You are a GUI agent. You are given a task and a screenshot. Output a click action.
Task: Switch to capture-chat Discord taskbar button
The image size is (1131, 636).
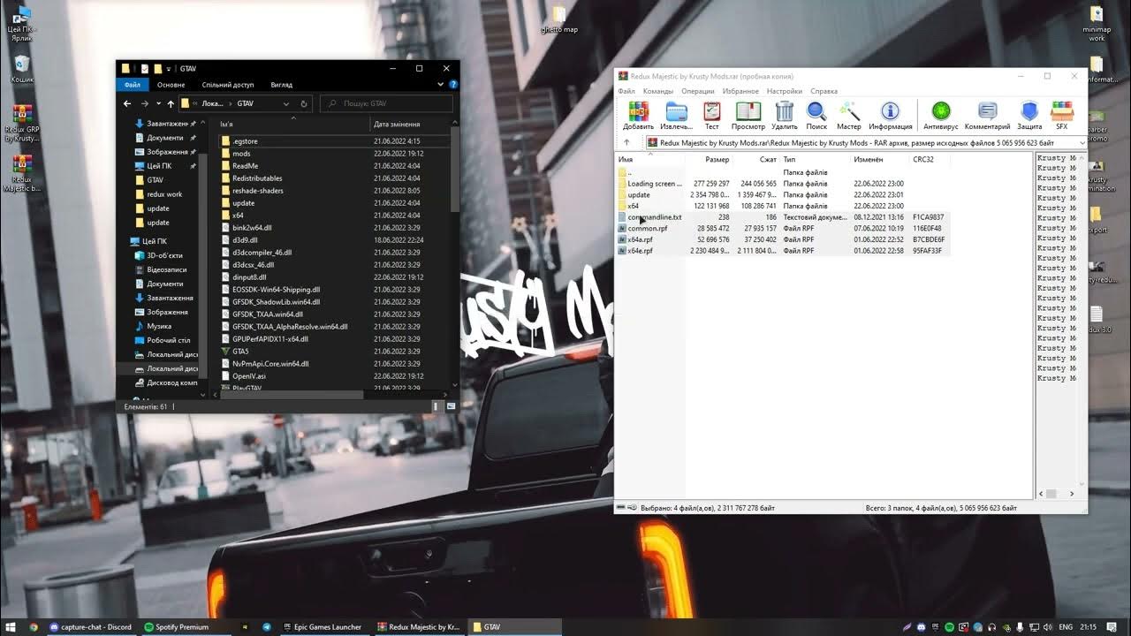(x=91, y=627)
